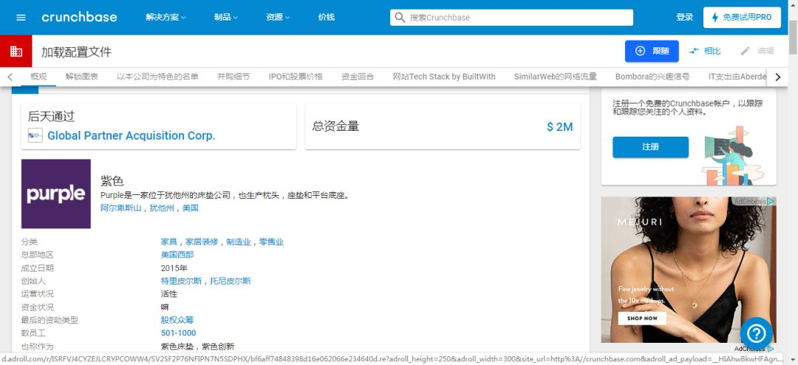Click the 家具 category link
The image size is (798, 365).
click(169, 242)
